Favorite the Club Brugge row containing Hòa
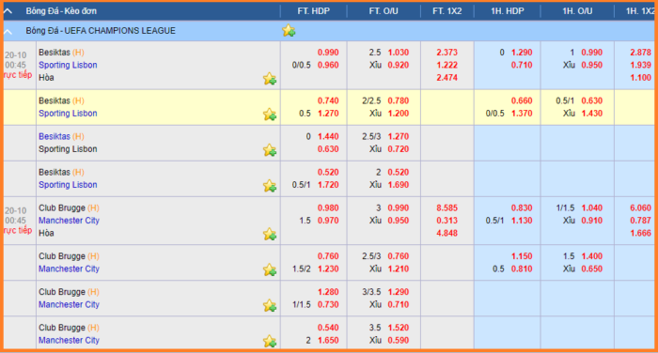The width and height of the screenshot is (658, 353). (270, 234)
